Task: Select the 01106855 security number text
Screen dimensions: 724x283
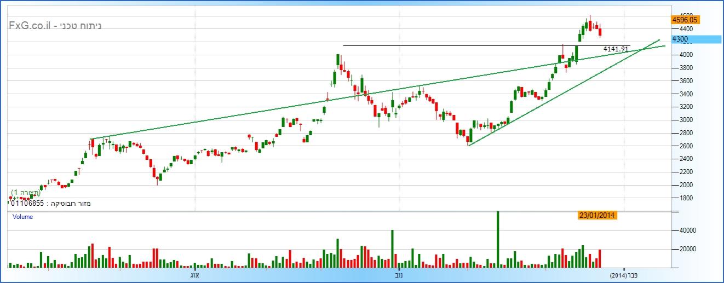Action: (x=27, y=204)
